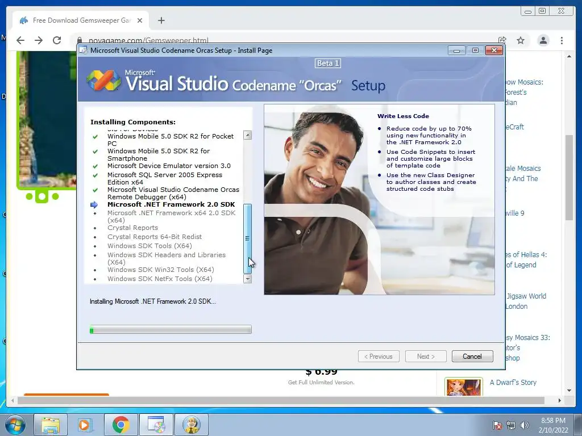Click 'Installing Microsoft .NET Framework 2.0 SDK...' status text

pos(152,301)
